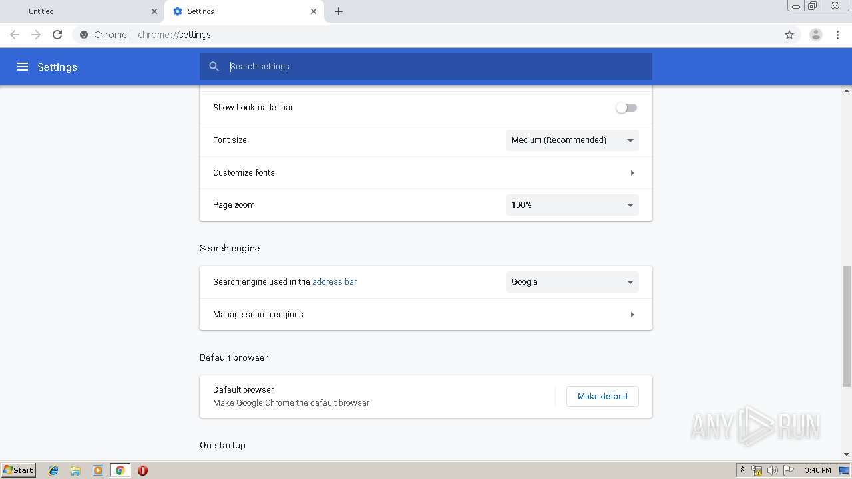852x479 pixels.
Task: Click the scrollbar up arrow
Action: click(x=847, y=90)
